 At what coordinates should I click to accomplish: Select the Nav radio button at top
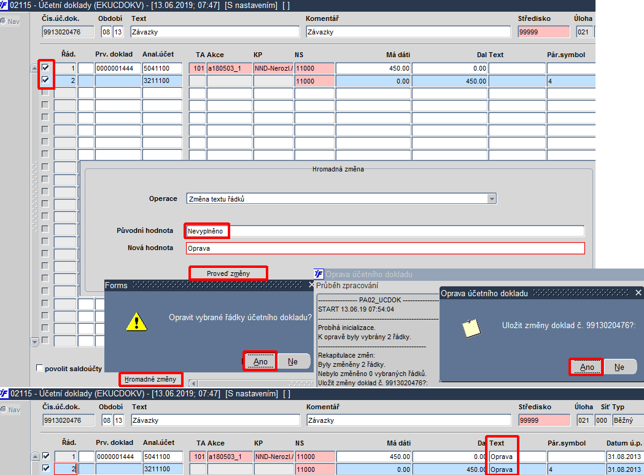(3, 21)
